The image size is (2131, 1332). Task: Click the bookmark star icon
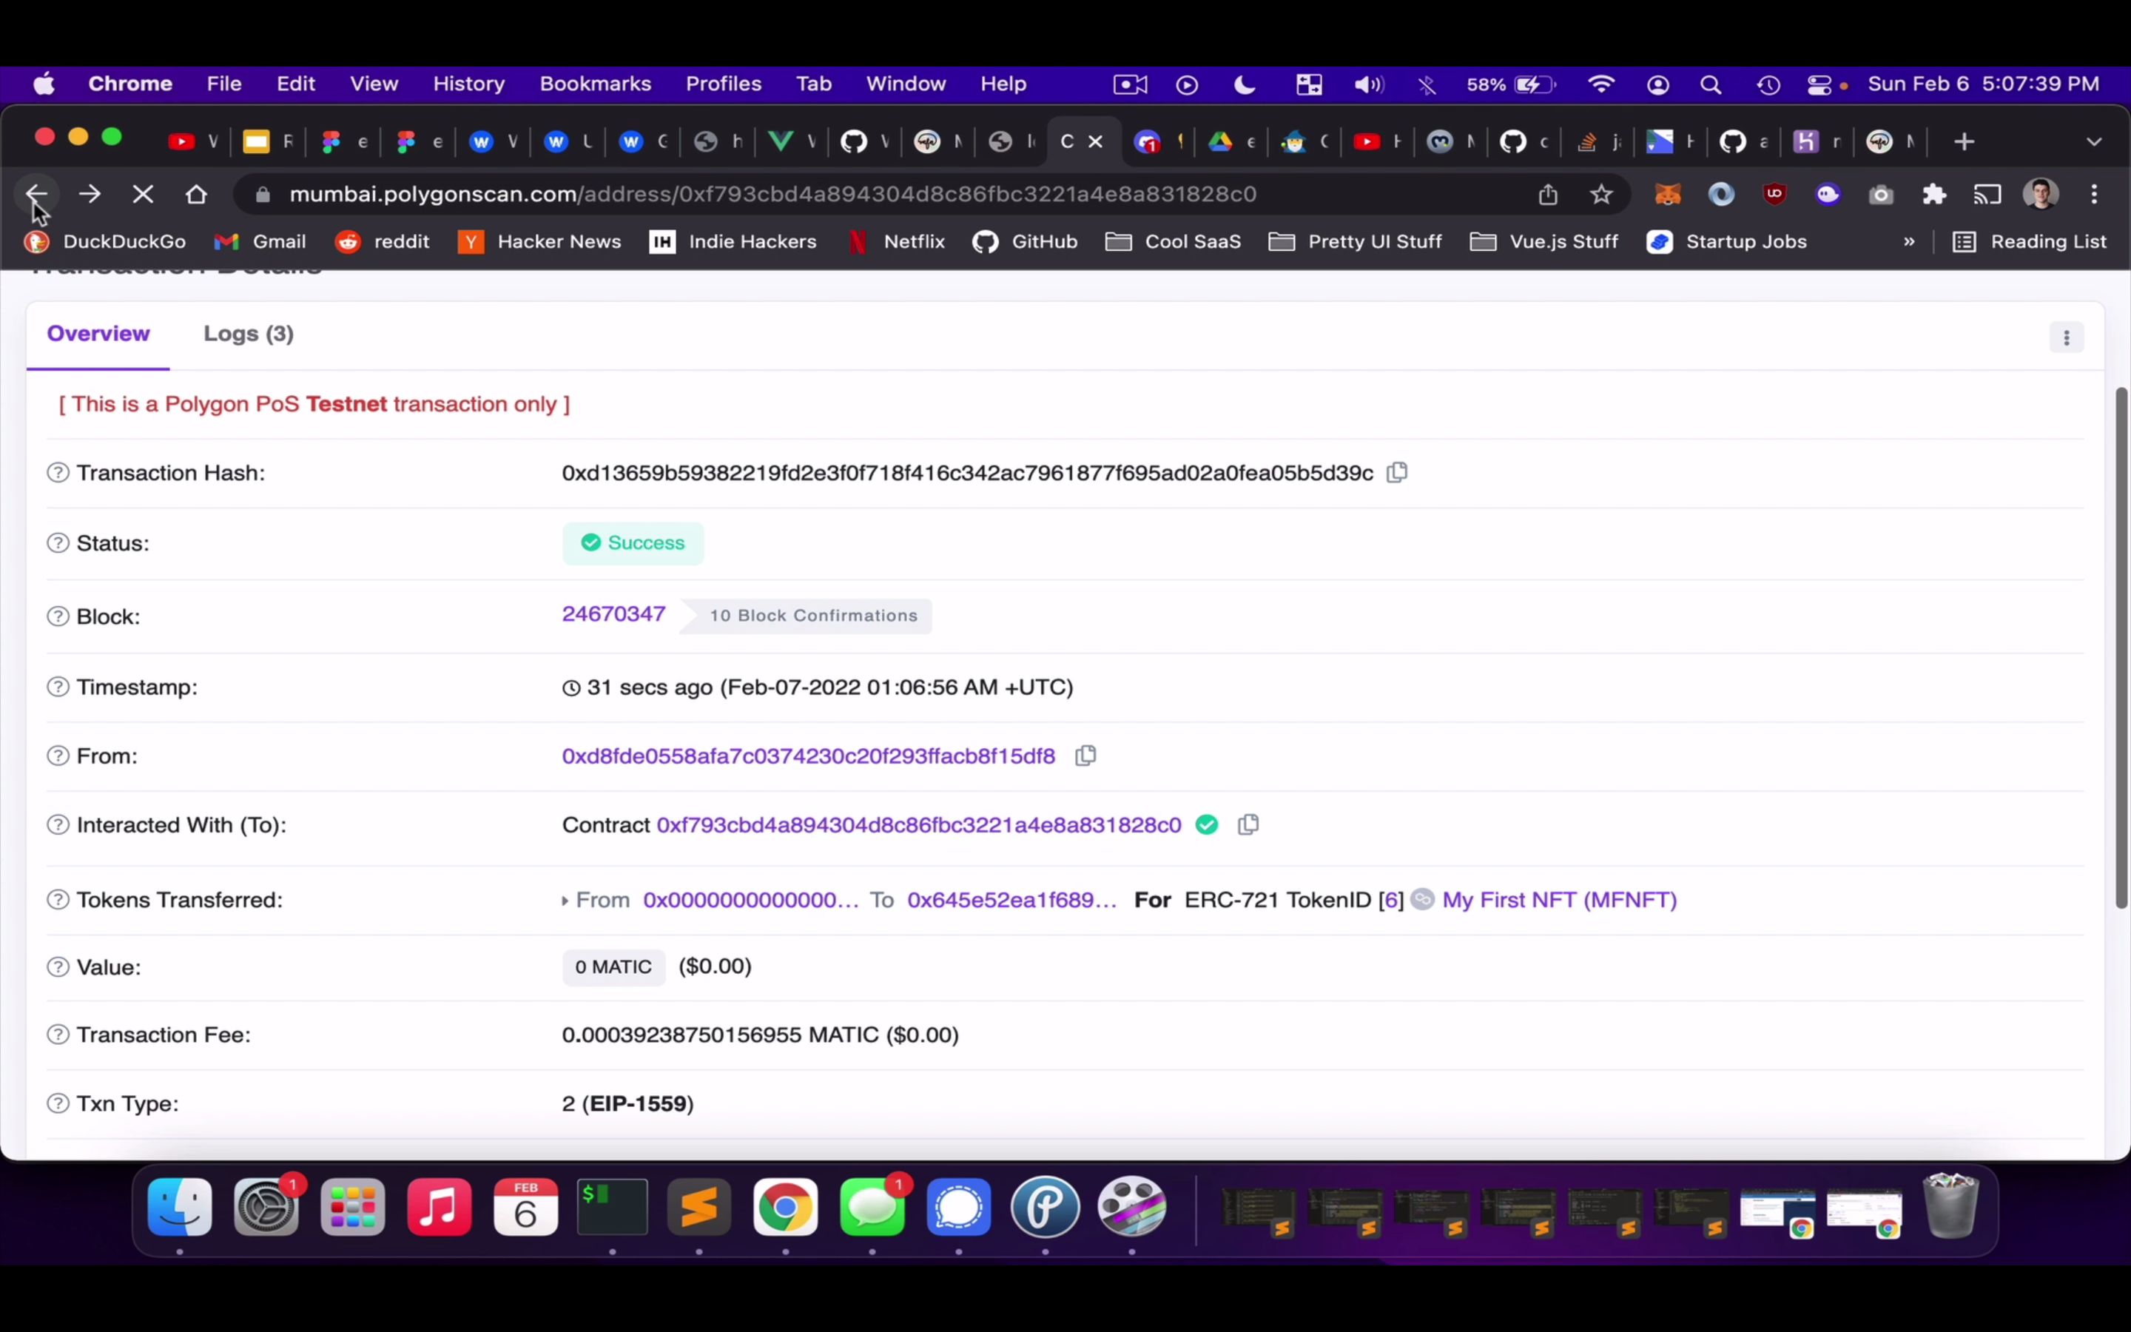(1600, 193)
